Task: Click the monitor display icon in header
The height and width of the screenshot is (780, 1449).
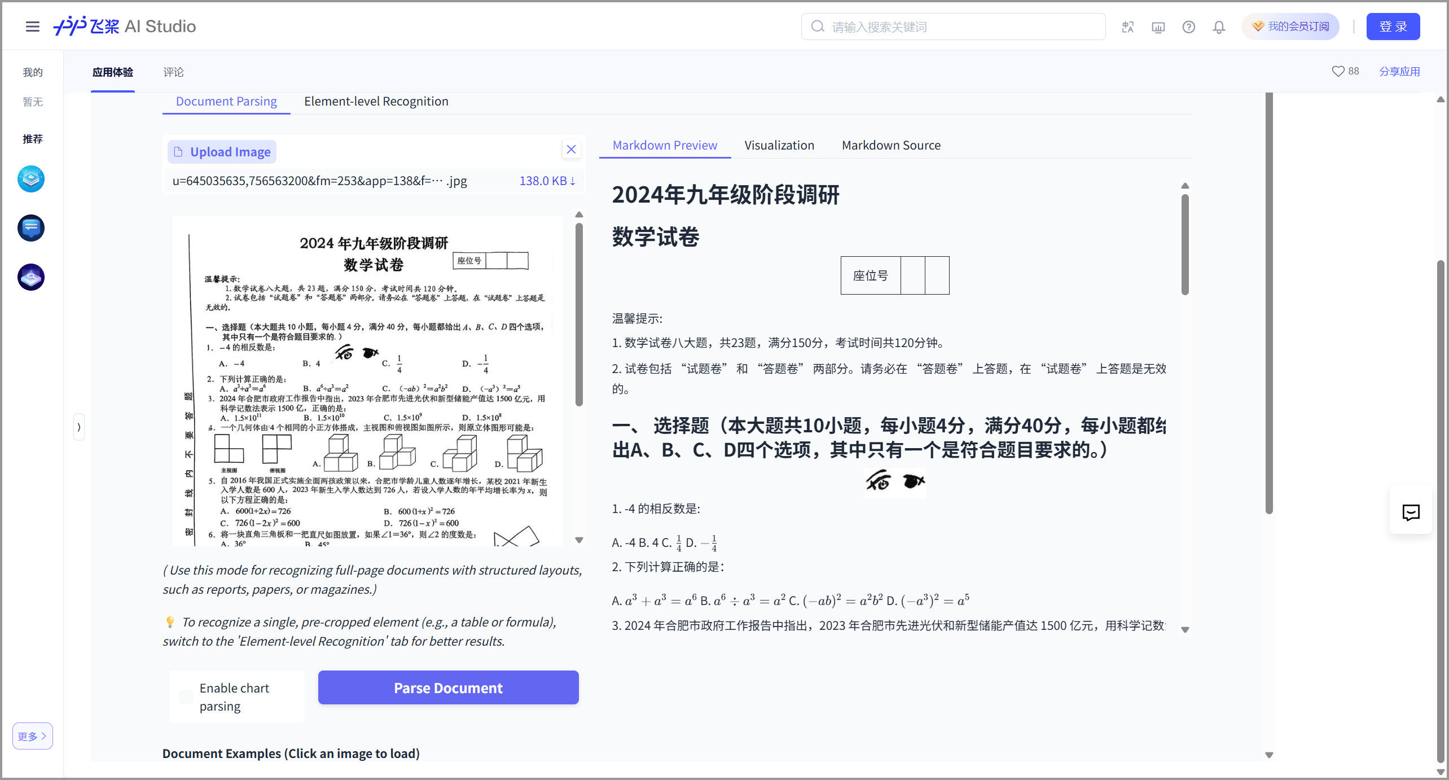Action: pyautogui.click(x=1158, y=27)
